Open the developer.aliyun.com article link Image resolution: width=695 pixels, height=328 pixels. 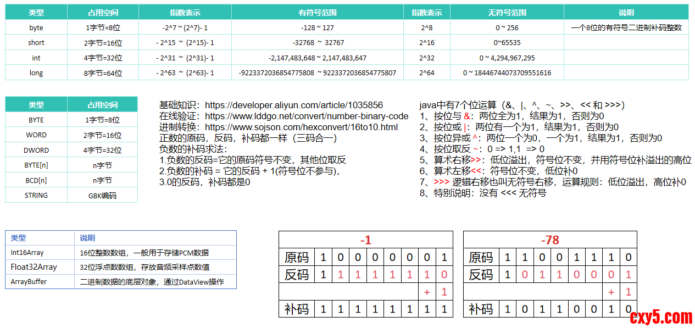click(294, 105)
